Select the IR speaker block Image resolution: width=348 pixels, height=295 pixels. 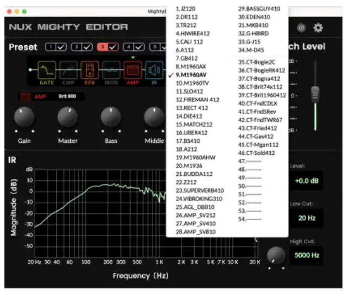(154, 70)
